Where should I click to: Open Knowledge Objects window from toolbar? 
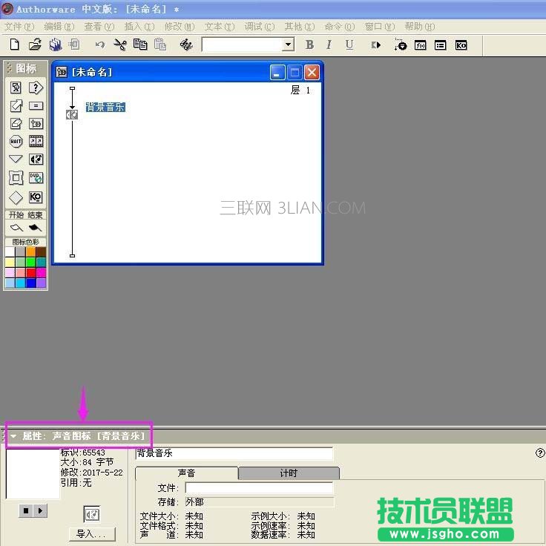[461, 45]
